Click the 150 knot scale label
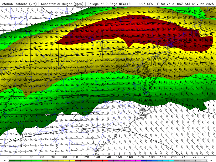Screen dimensions: 216x162 coord(119,157)
